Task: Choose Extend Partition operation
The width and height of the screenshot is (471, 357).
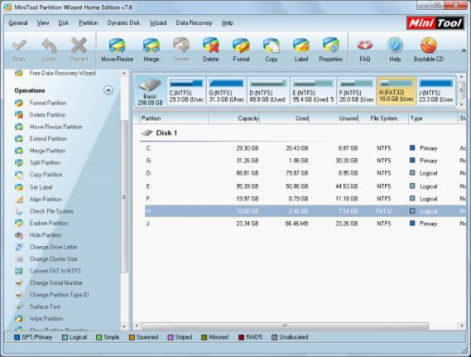Action: [48, 138]
